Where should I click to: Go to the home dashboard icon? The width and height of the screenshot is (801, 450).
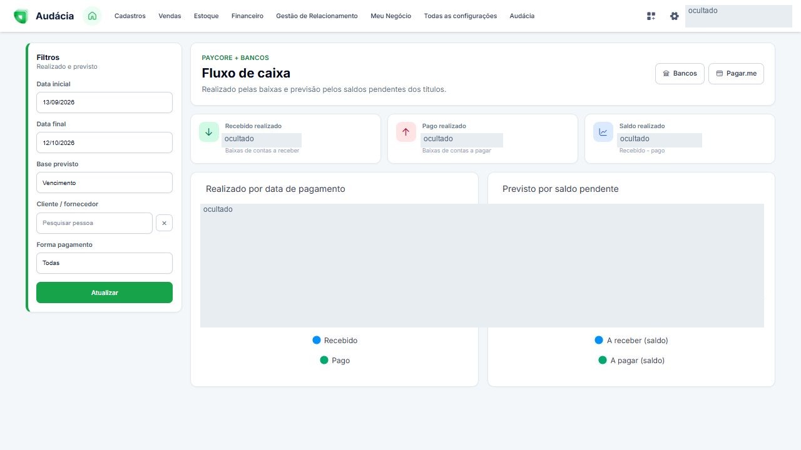coord(92,16)
